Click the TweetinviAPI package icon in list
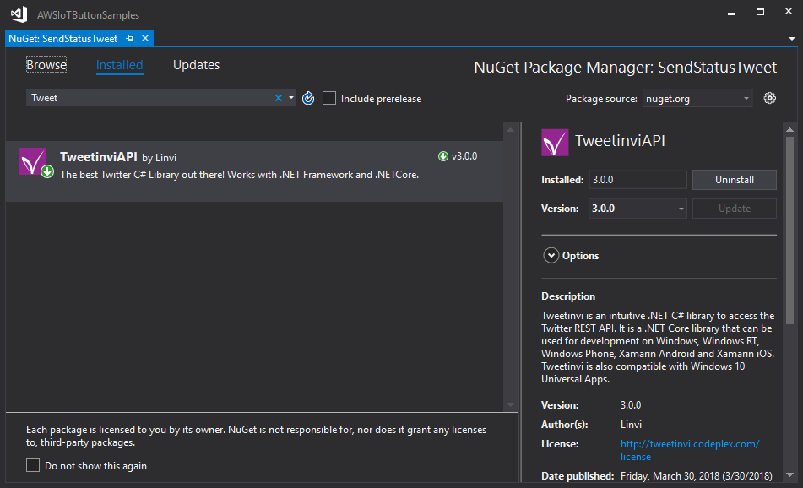 point(33,160)
